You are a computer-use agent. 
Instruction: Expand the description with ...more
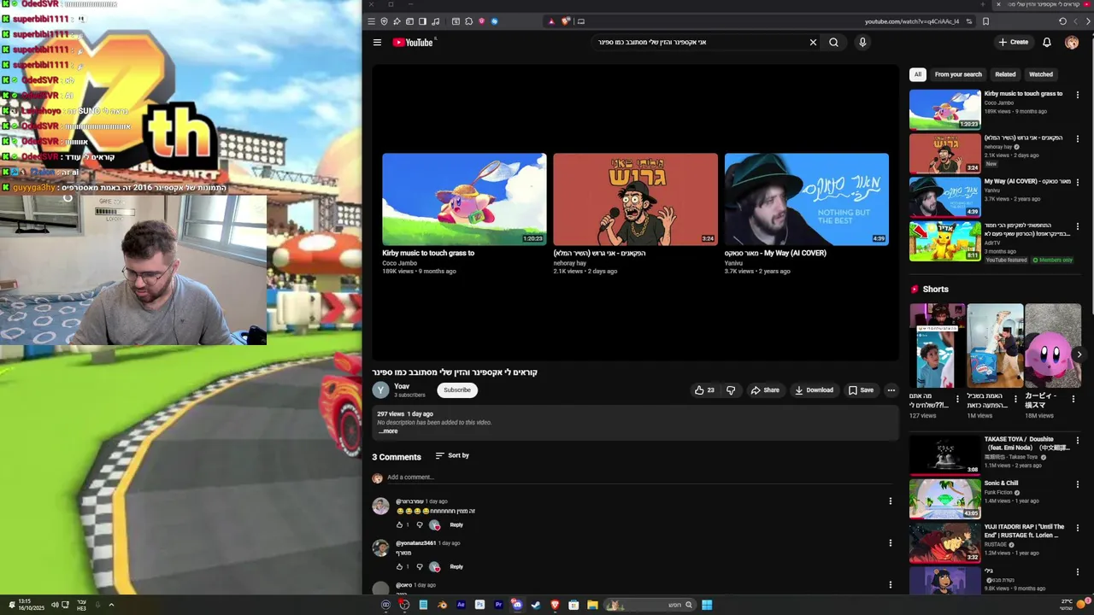tap(388, 431)
